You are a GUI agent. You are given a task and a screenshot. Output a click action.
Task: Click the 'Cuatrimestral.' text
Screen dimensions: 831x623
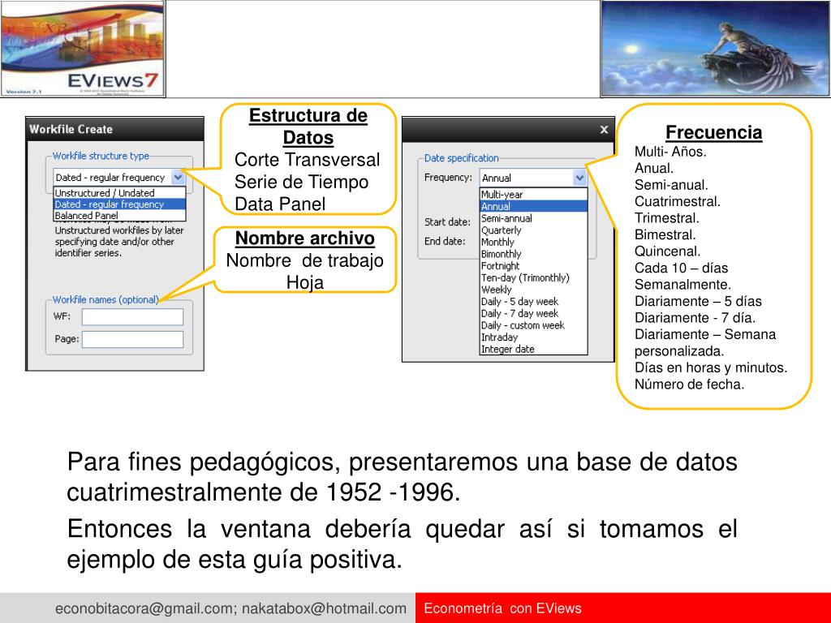678,202
